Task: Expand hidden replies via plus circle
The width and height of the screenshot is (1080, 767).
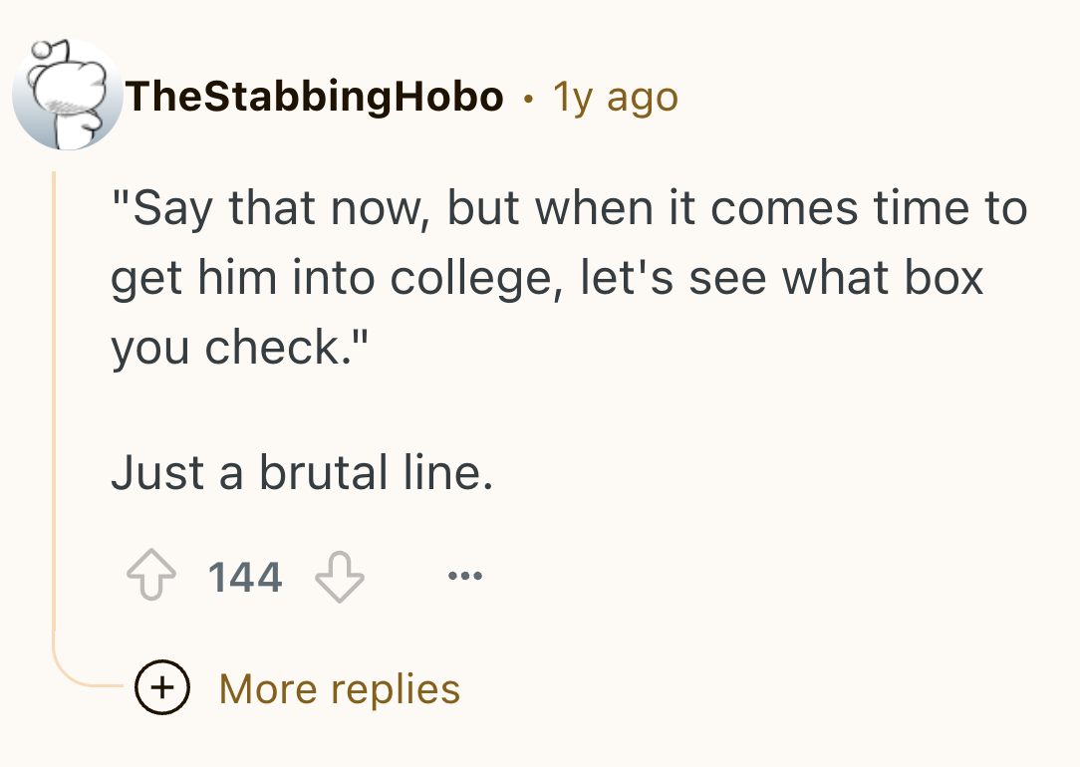Action: [x=162, y=687]
